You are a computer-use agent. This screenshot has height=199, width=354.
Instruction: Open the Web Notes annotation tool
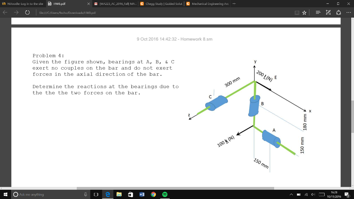pyautogui.click(x=327, y=12)
